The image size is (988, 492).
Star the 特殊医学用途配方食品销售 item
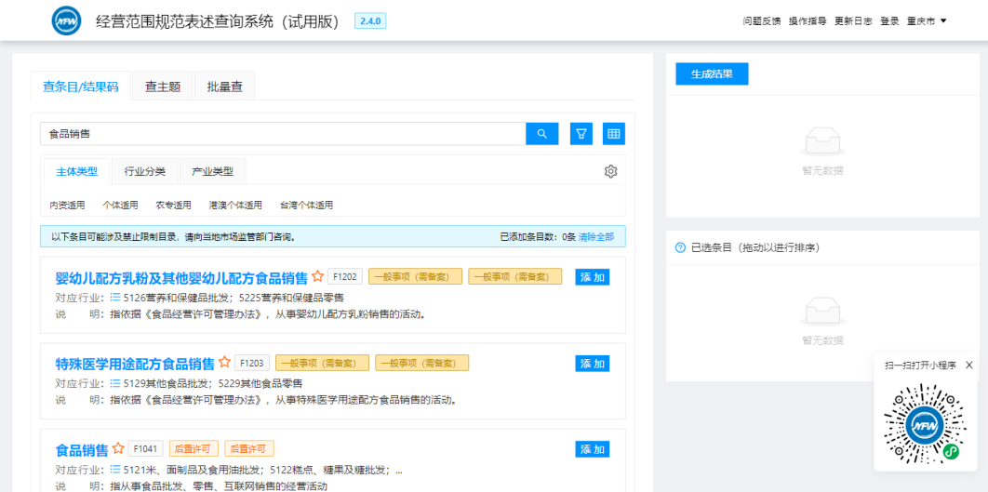point(224,363)
